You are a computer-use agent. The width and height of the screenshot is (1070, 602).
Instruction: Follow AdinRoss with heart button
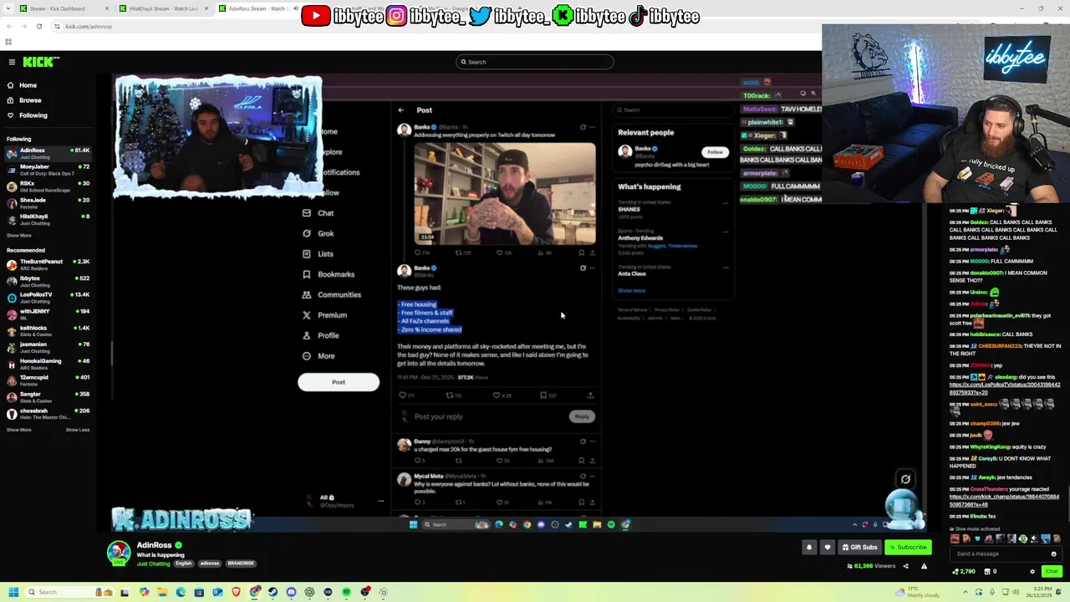pyautogui.click(x=828, y=547)
